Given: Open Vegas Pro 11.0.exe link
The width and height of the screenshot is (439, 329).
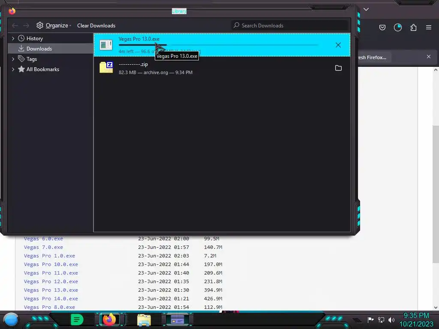Looking at the screenshot, I should coord(51,273).
